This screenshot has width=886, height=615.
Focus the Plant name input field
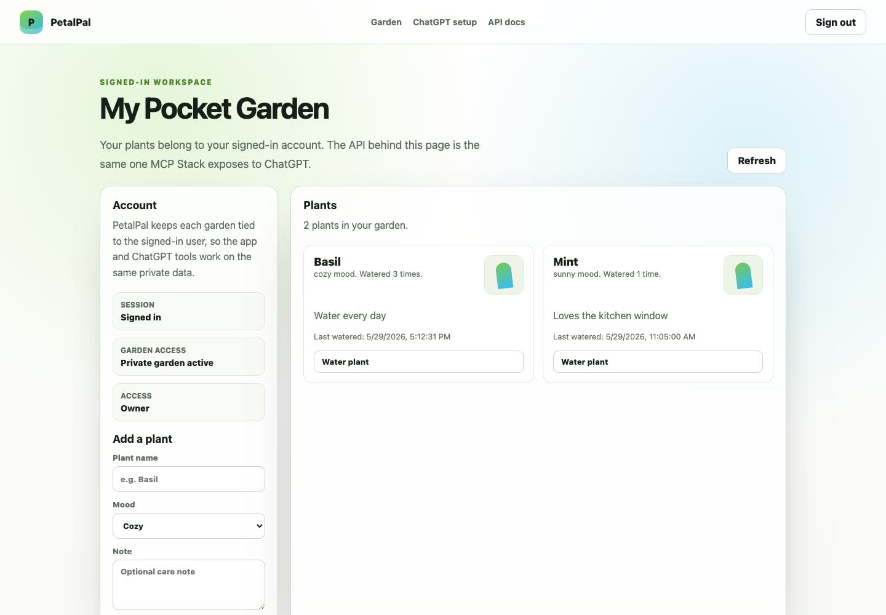click(x=189, y=479)
